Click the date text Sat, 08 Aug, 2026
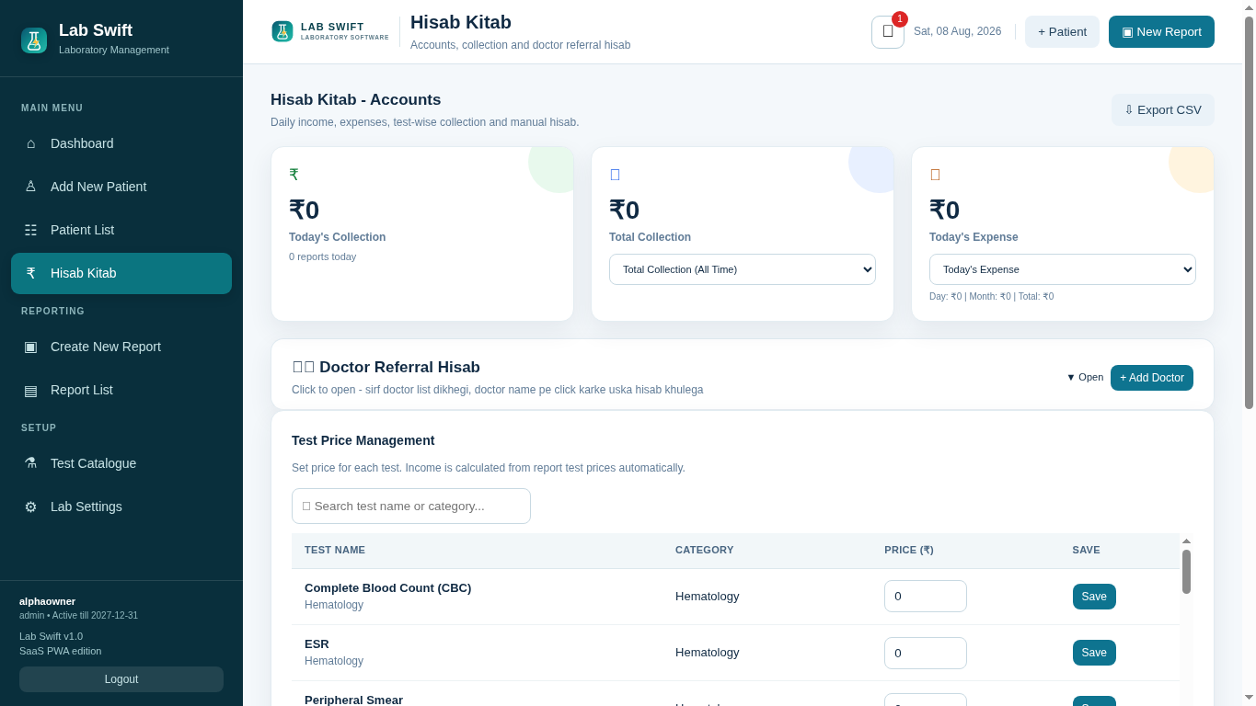This screenshot has width=1256, height=706. 957,31
